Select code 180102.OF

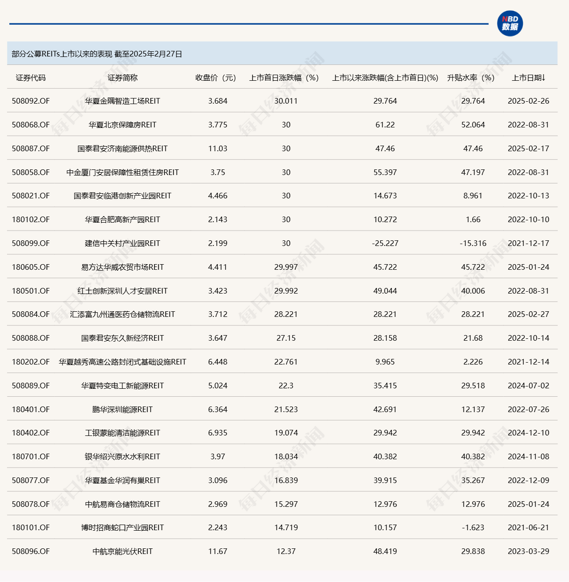[31, 219]
